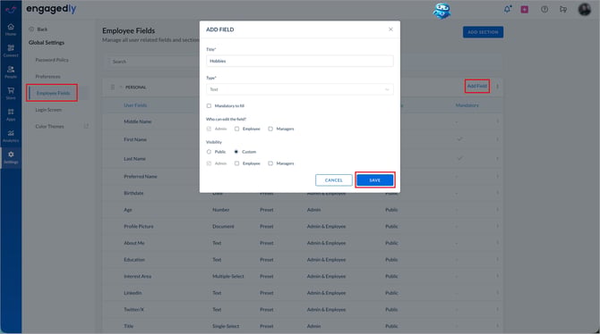This screenshot has height=334, width=600.
Task: Open Store in the left sidebar
Action: tap(11, 94)
